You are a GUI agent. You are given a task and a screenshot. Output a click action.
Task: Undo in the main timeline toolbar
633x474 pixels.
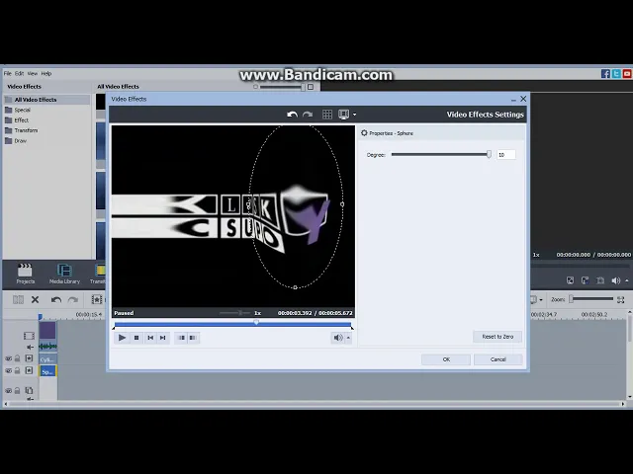coord(55,299)
